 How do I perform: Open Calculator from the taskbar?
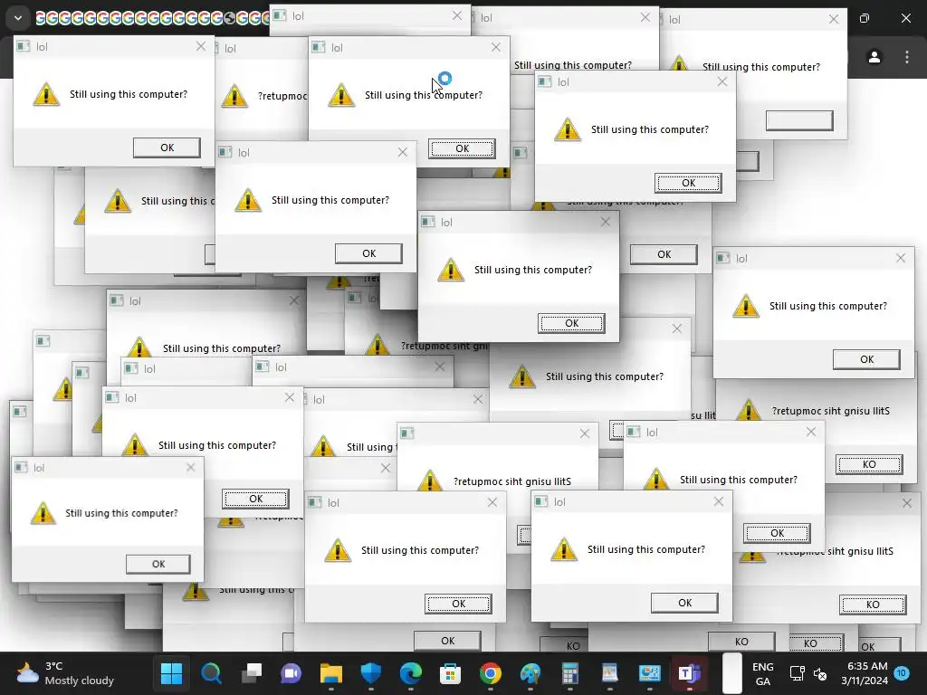point(570,673)
